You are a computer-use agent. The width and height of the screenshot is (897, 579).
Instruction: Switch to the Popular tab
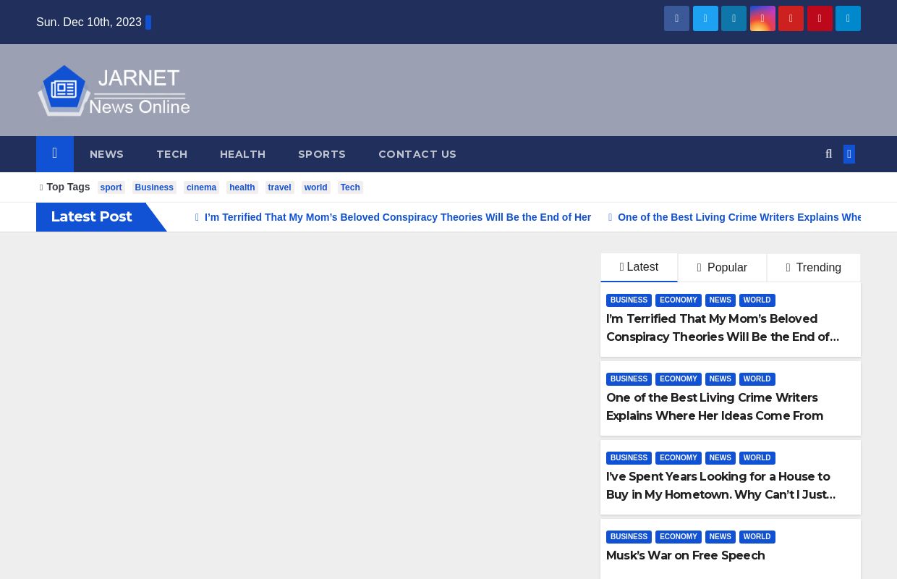(722, 268)
